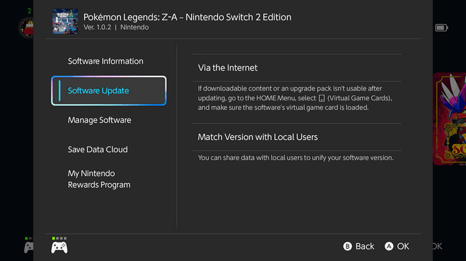This screenshot has height=261, width=466.
Task: Click the local users data sharing description
Action: click(x=296, y=158)
